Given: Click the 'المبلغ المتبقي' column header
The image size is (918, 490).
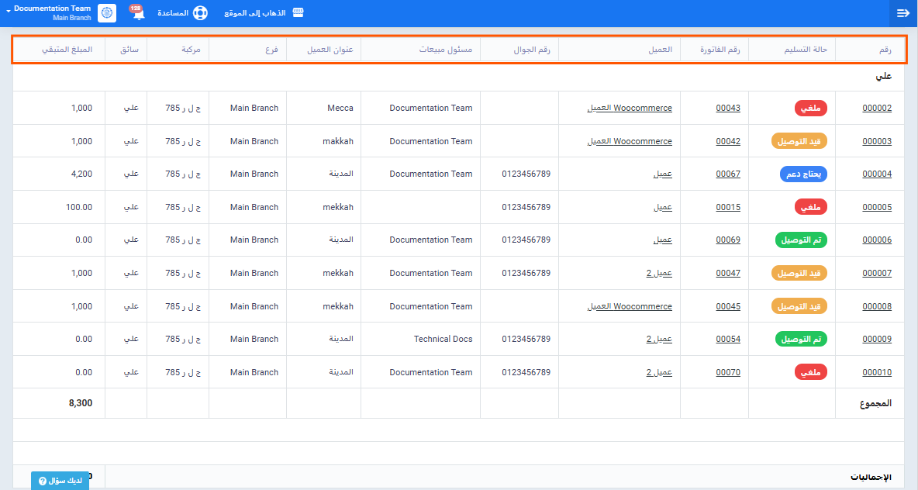Looking at the screenshot, I should (x=67, y=50).
